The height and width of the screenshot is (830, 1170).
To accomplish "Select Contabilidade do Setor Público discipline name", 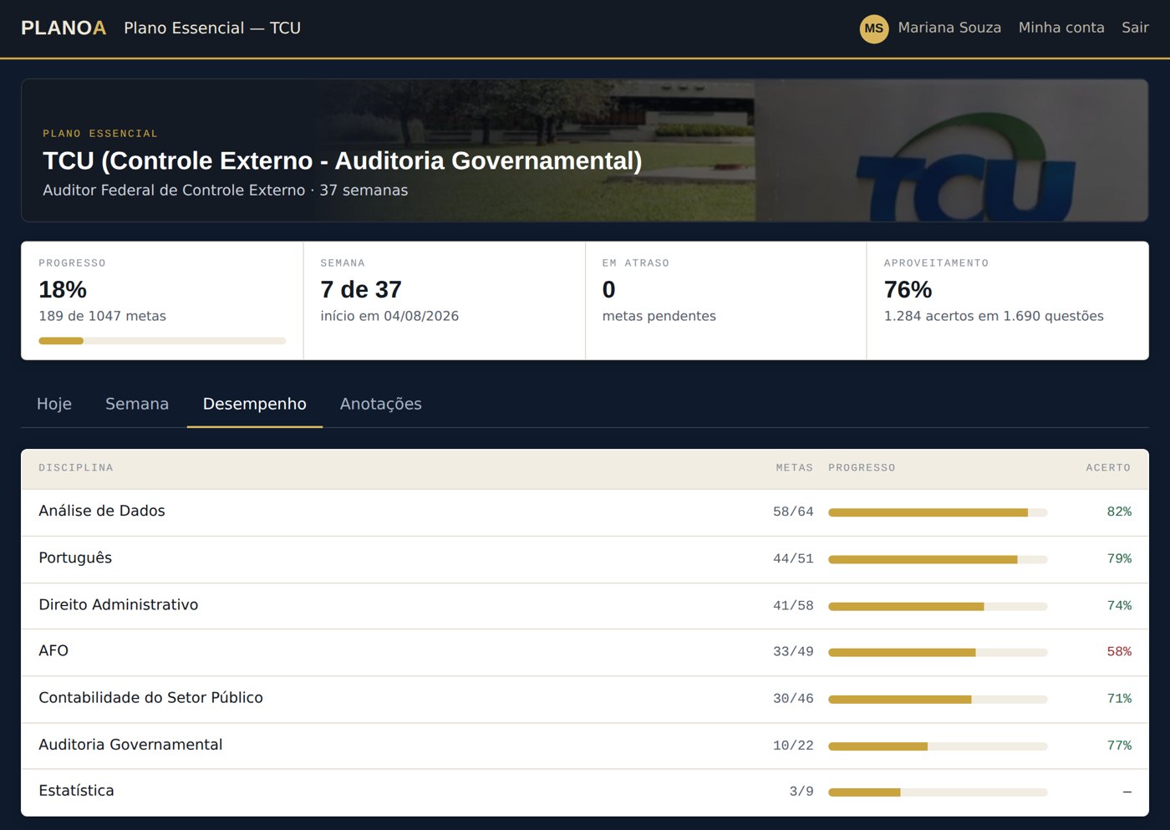I will point(150,697).
